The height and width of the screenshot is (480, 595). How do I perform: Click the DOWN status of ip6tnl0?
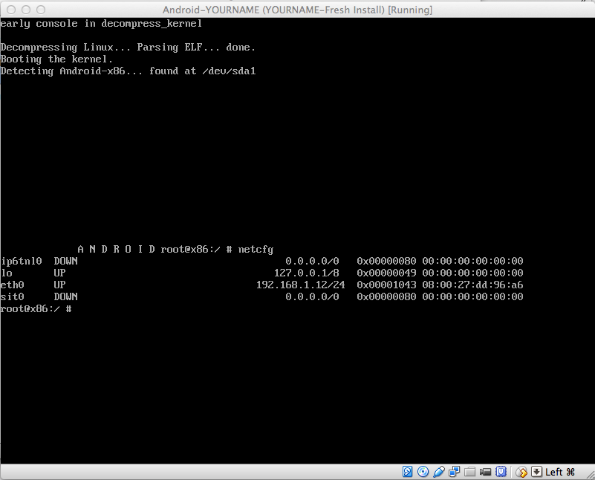65,261
